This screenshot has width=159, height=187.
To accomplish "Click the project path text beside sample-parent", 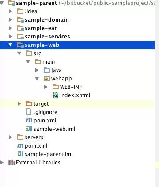I will (106, 3).
